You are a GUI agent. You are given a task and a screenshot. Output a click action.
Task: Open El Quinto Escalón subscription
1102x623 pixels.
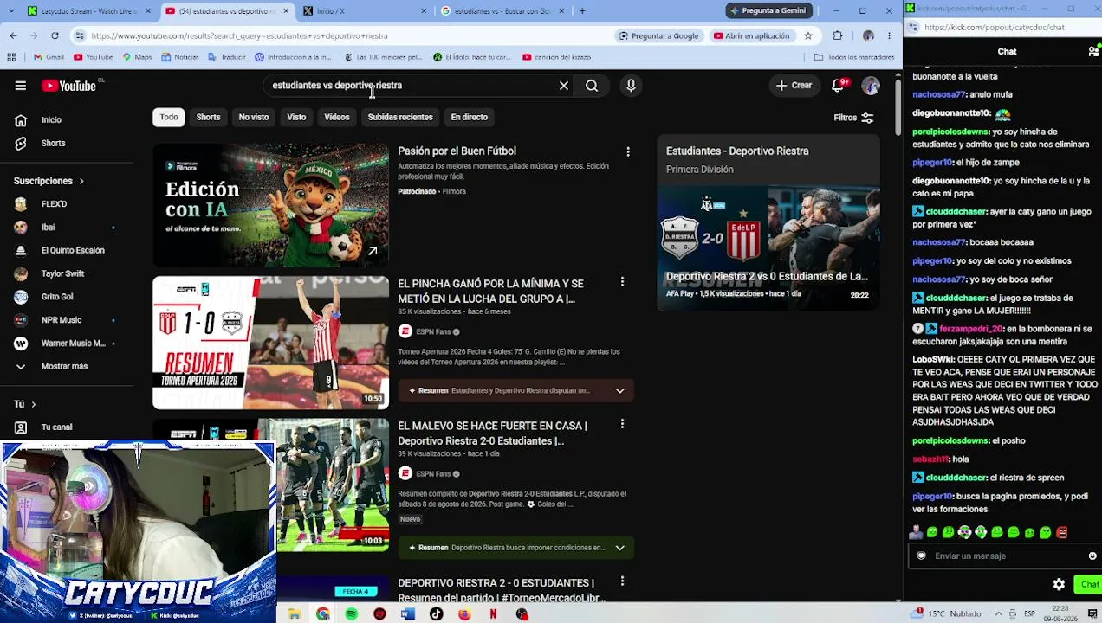coord(73,251)
